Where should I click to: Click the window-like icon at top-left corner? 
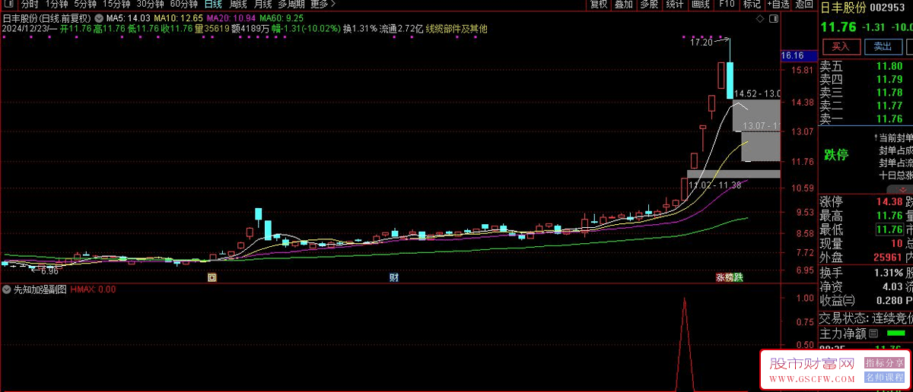point(8,5)
